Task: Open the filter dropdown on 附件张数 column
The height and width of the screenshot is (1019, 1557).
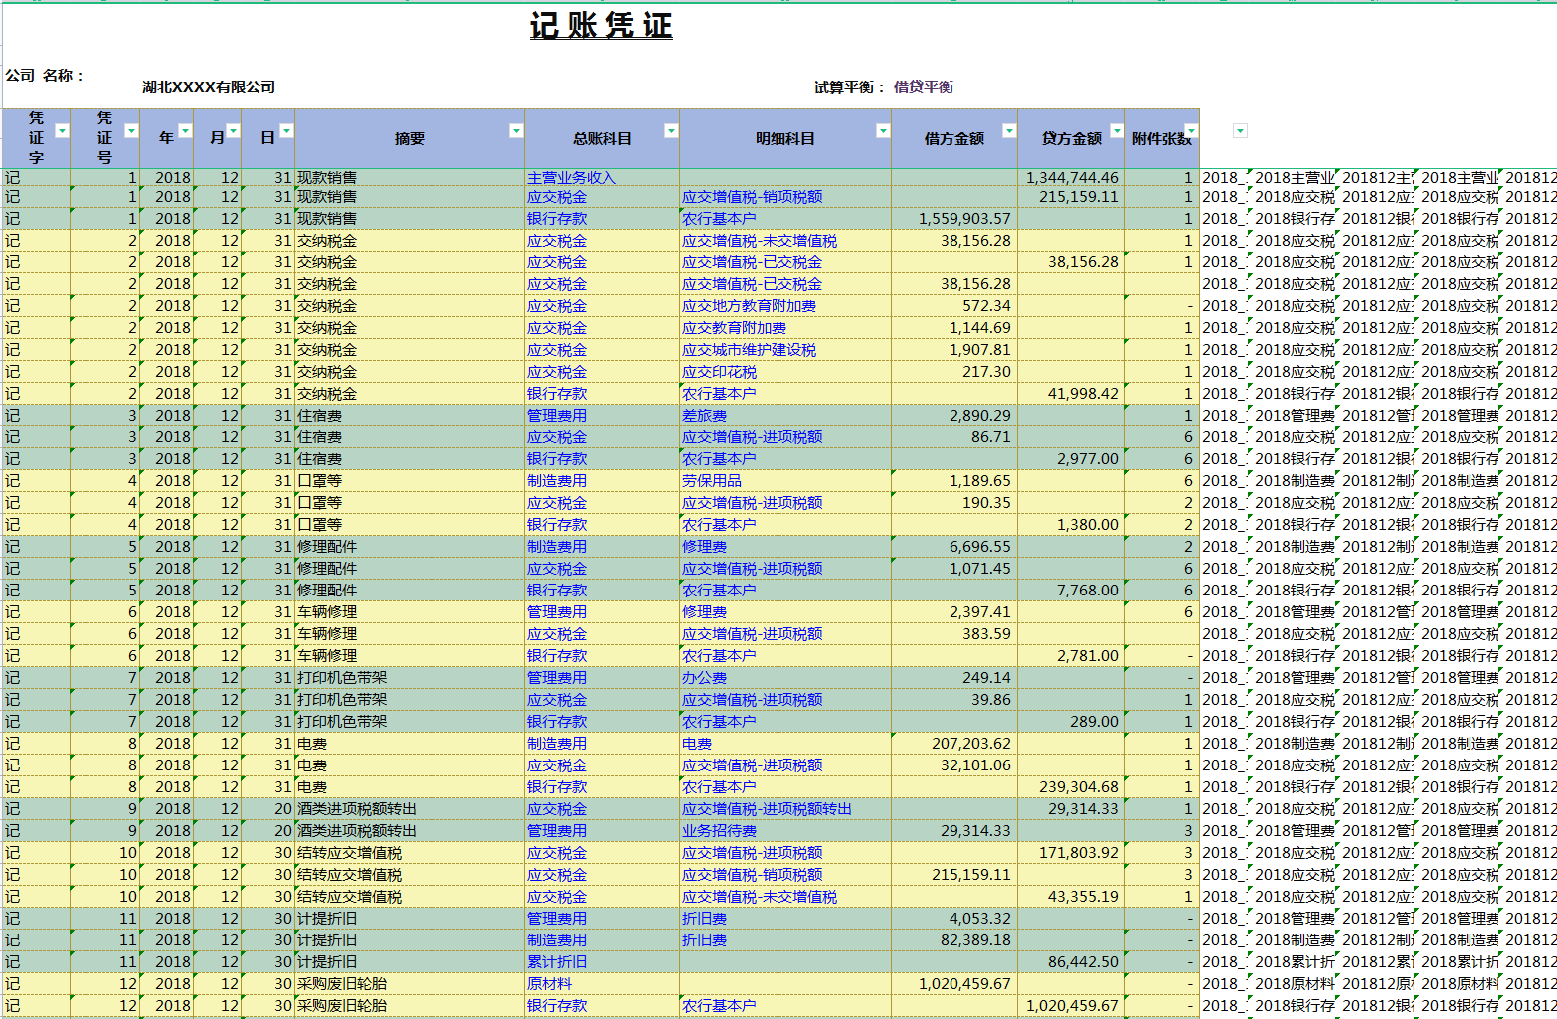Action: click(x=1190, y=130)
